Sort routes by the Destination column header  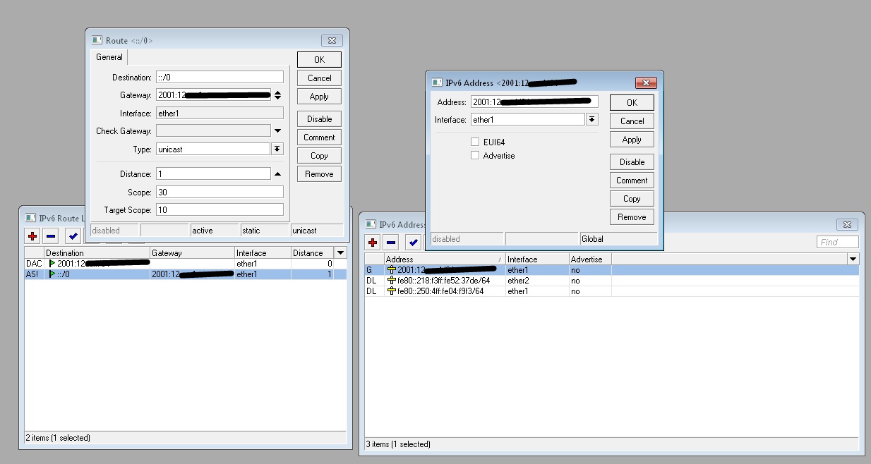coord(97,252)
